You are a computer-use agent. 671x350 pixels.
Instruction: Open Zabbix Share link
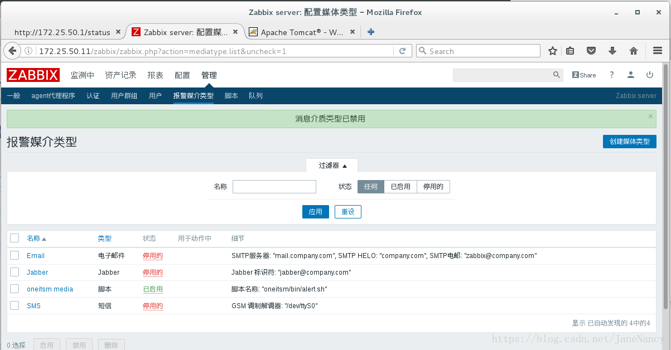584,75
